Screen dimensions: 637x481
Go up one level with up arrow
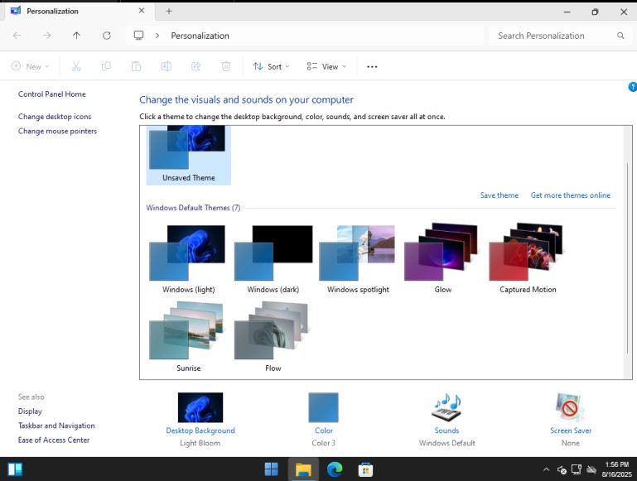pos(76,36)
